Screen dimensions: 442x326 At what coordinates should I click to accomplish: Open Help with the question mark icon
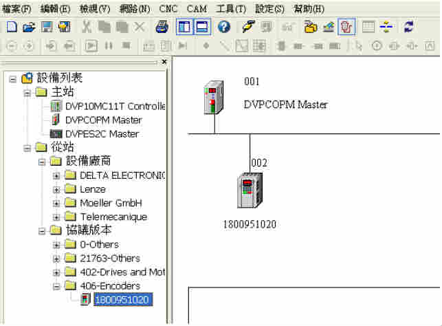[x=223, y=28]
